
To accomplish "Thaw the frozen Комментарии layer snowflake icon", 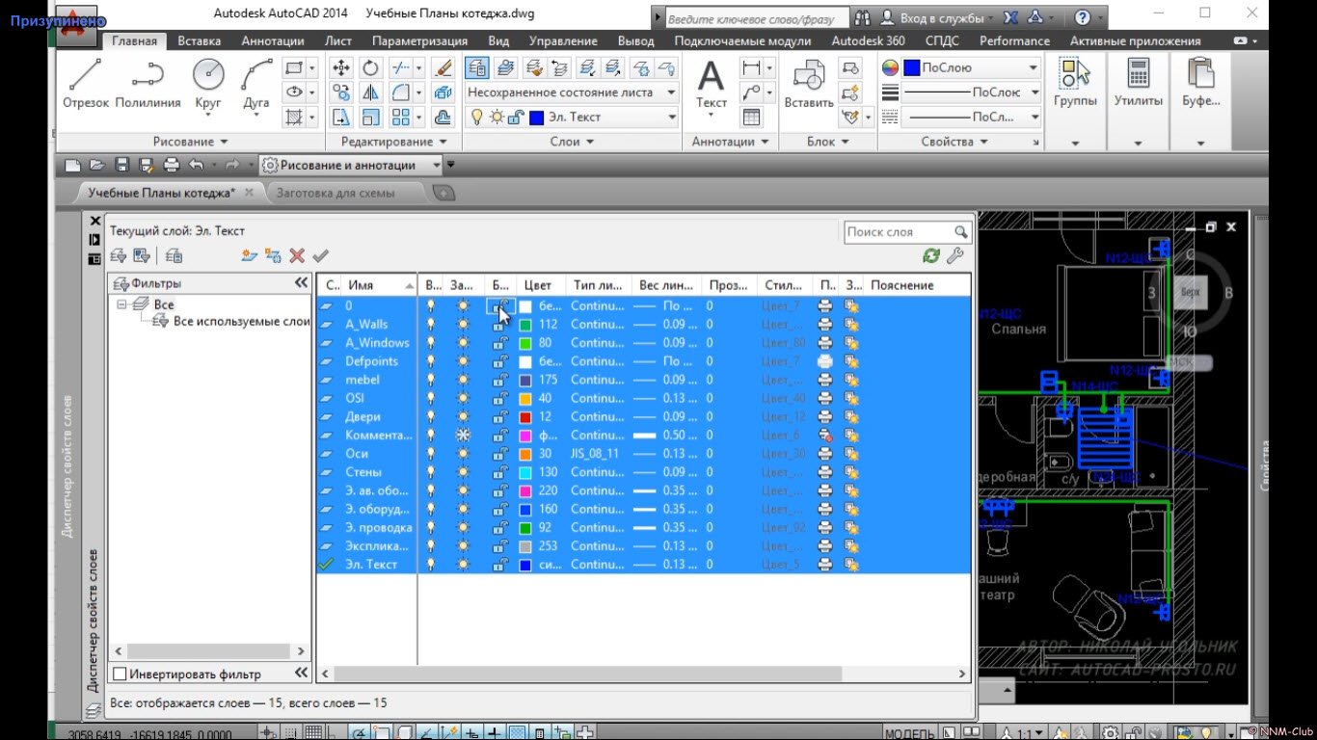I will 463,435.
